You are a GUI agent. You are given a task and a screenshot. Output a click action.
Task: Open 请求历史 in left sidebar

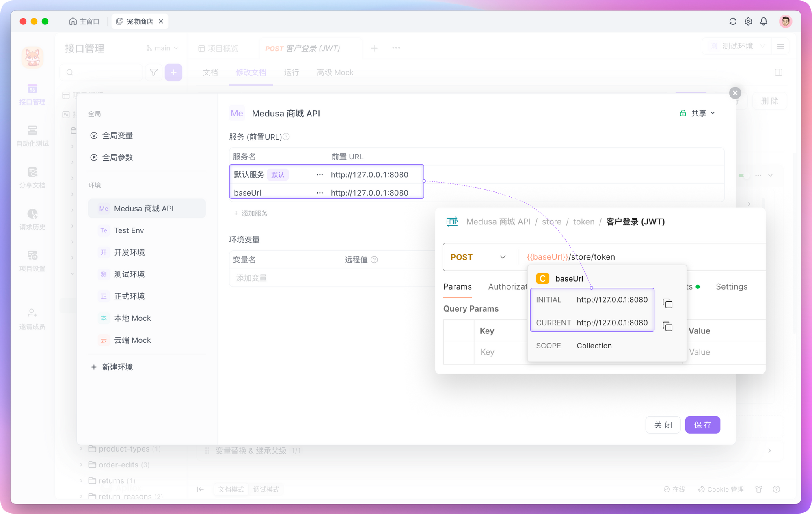click(32, 219)
